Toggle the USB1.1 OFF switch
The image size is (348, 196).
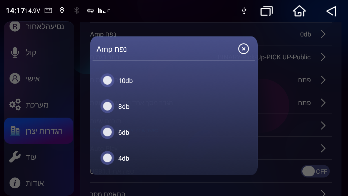tap(315, 171)
